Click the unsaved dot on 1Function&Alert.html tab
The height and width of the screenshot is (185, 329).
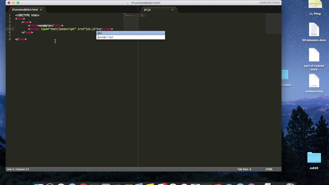coord(41,10)
